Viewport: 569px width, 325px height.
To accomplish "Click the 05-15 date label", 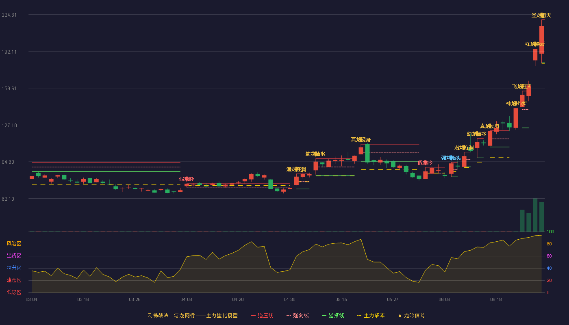I will click(341, 299).
